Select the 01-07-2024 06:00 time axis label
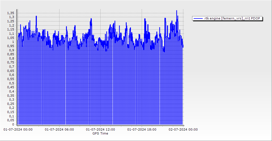Screen dimensions: 272x141 [59, 130]
